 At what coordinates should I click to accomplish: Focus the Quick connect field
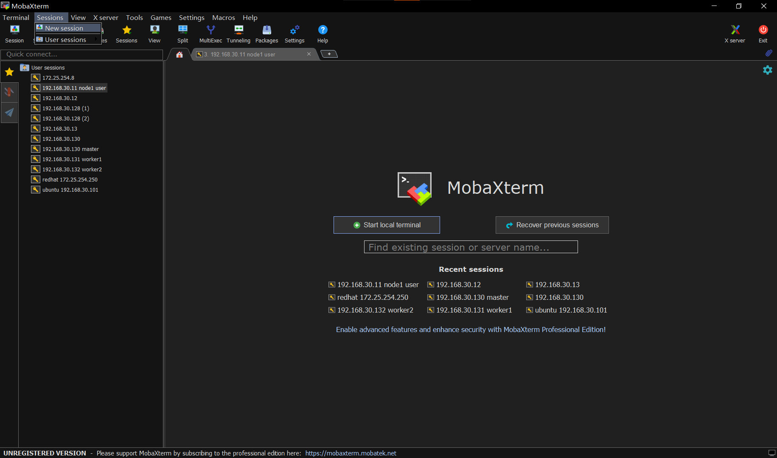tap(81, 54)
